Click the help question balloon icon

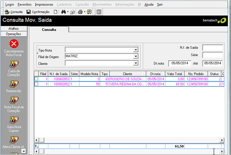pyautogui.click(x=89, y=12)
